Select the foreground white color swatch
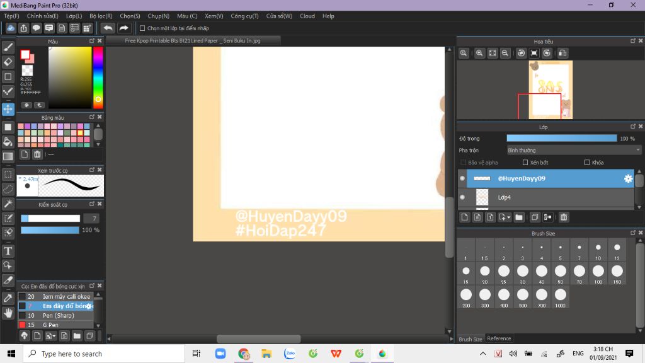The width and height of the screenshot is (645, 363). click(25, 54)
